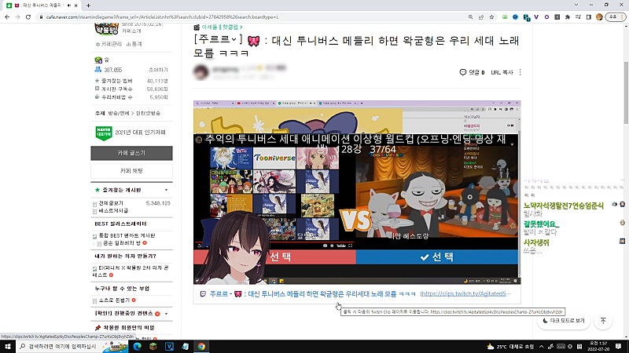This screenshot has height=353, width=629.
Task: Select the active cafe tab in the tab bar
Action: pyautogui.click(x=40, y=5)
